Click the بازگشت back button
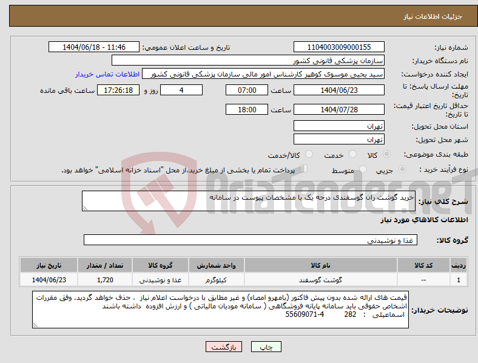478x363 pixels. coord(224,347)
